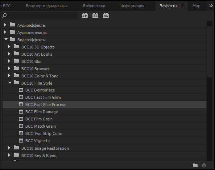Collapse the Видеоэффекты folder arrow
Image resolution: width=215 pixels, height=170 pixels.
pyautogui.click(x=6, y=39)
